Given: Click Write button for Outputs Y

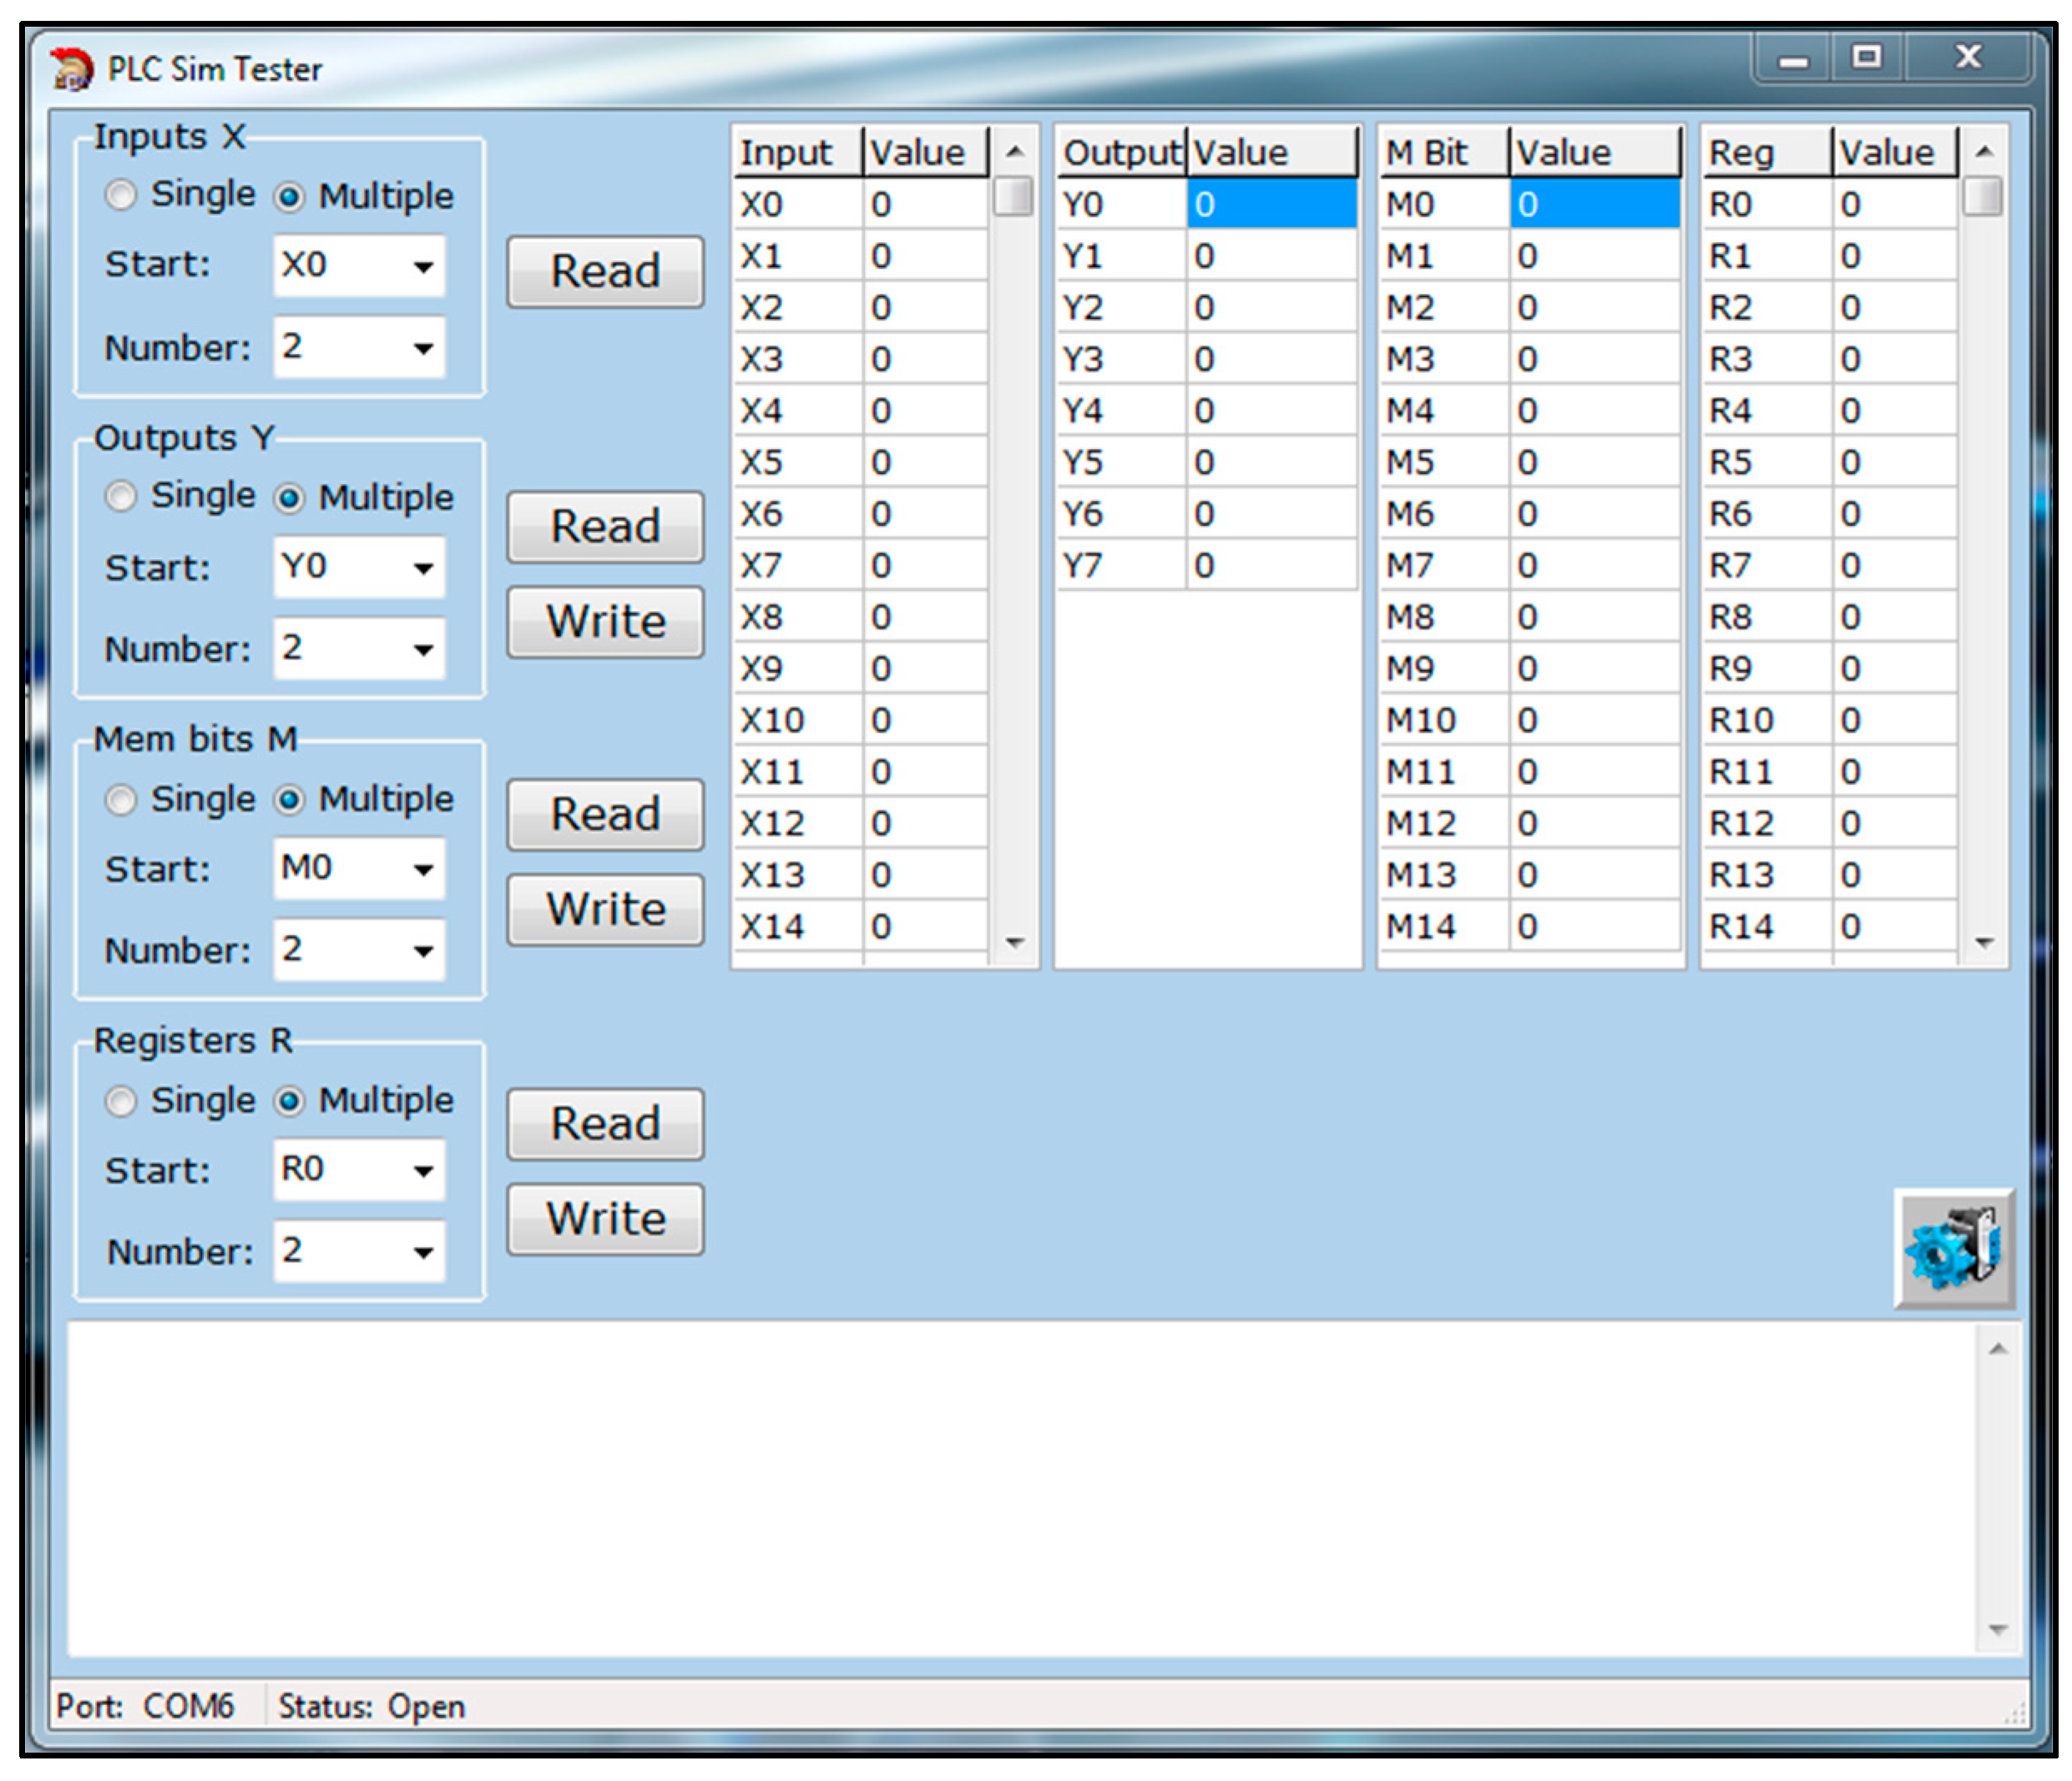Looking at the screenshot, I should 605,622.
